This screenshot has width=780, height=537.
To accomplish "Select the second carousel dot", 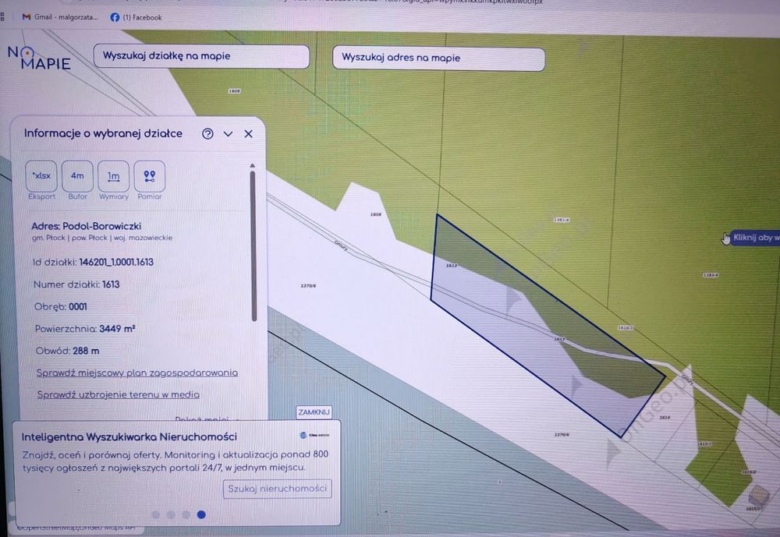I will point(171,514).
